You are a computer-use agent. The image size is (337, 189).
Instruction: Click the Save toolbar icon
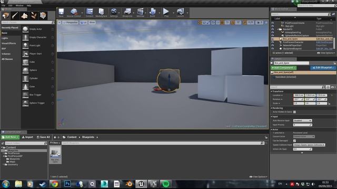tap(61, 13)
